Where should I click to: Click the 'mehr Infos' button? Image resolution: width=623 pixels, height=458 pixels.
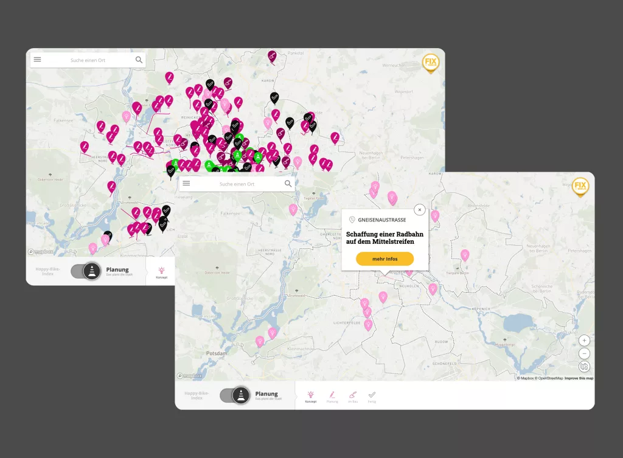385,258
